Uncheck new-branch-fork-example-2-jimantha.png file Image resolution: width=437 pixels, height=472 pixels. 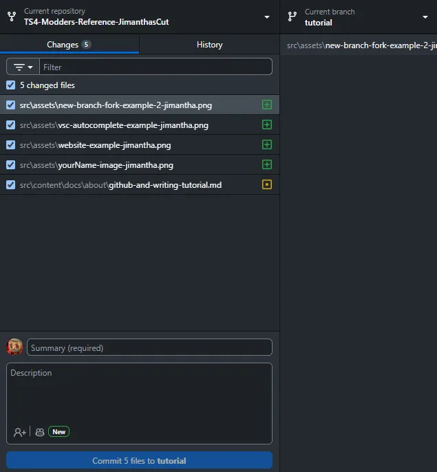(10, 105)
